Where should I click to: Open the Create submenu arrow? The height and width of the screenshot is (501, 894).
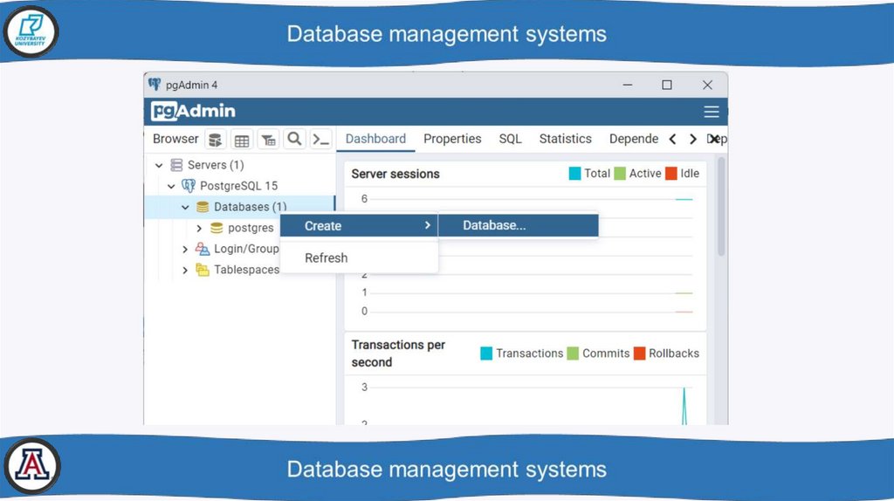point(428,225)
